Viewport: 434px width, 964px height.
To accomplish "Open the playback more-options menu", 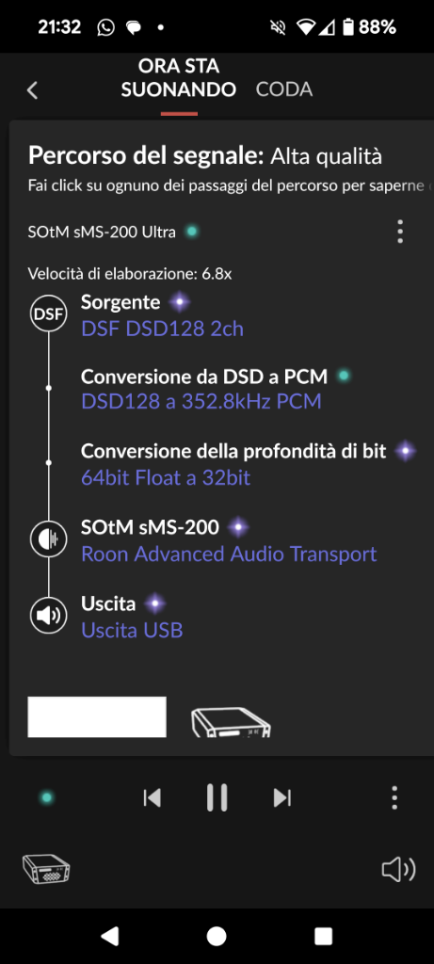I will tap(394, 798).
